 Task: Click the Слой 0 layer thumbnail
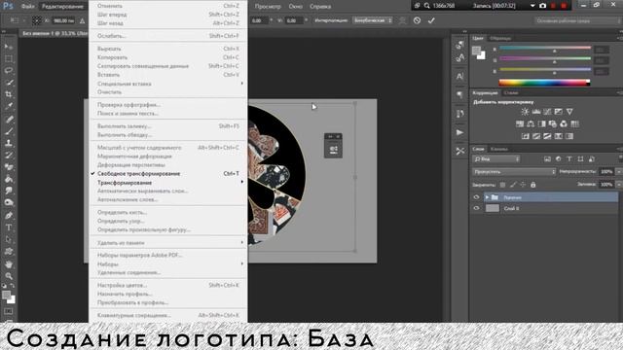pyautogui.click(x=493, y=208)
